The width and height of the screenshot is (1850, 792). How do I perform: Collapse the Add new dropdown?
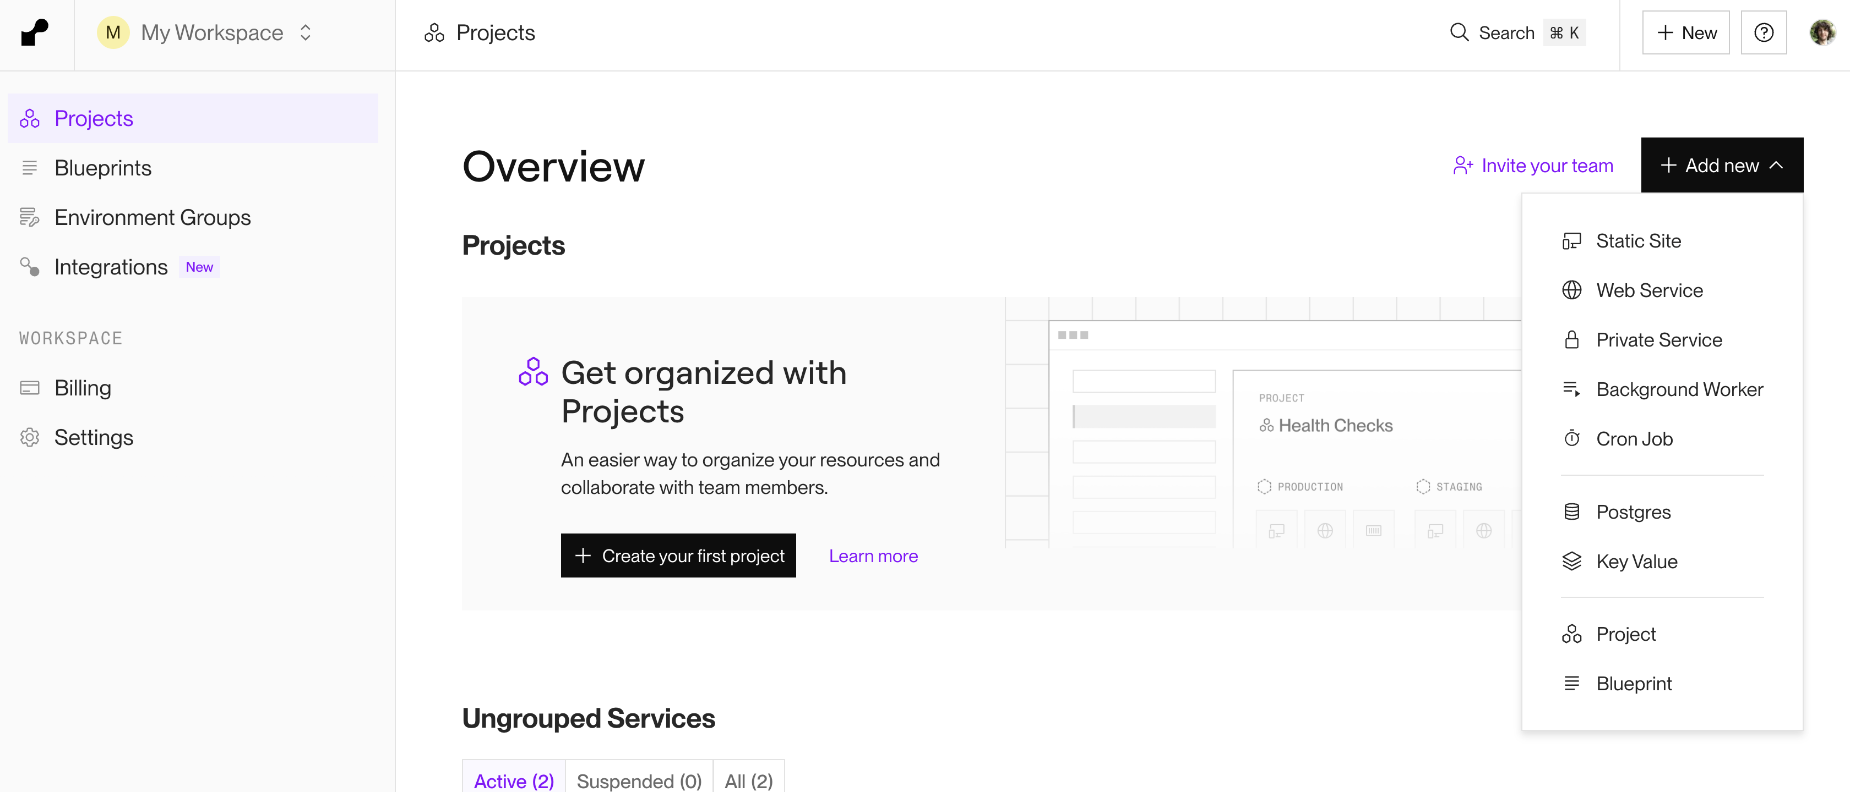tap(1722, 166)
